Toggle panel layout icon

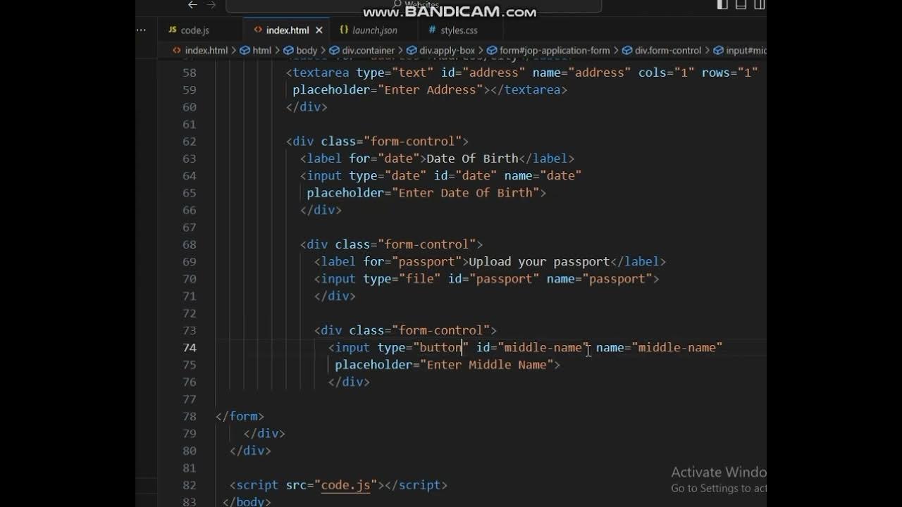point(741,5)
